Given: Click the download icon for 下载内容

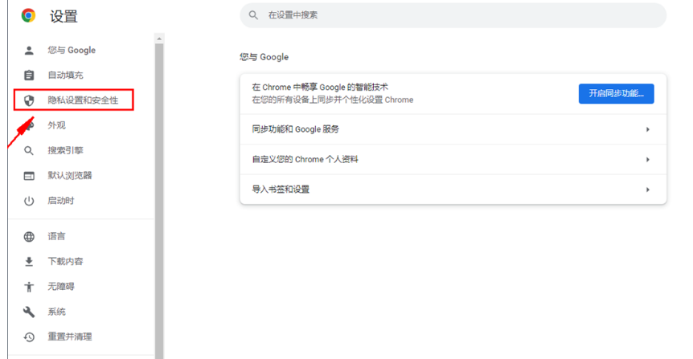Looking at the screenshot, I should click(29, 262).
